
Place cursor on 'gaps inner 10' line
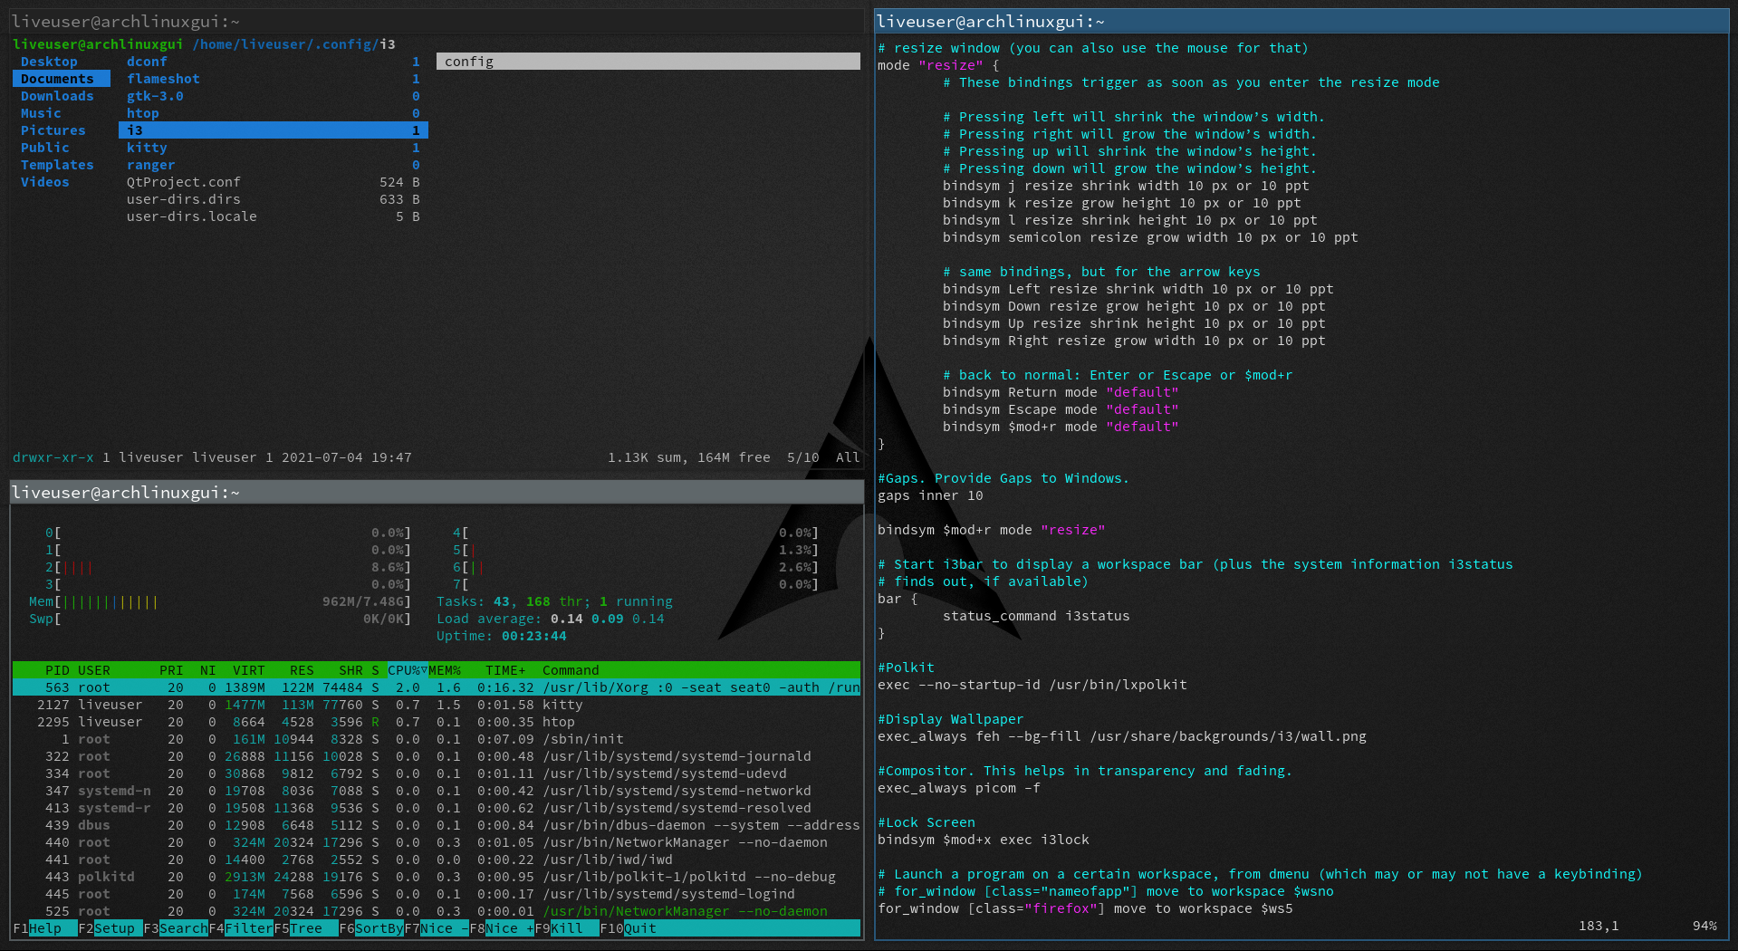(930, 495)
